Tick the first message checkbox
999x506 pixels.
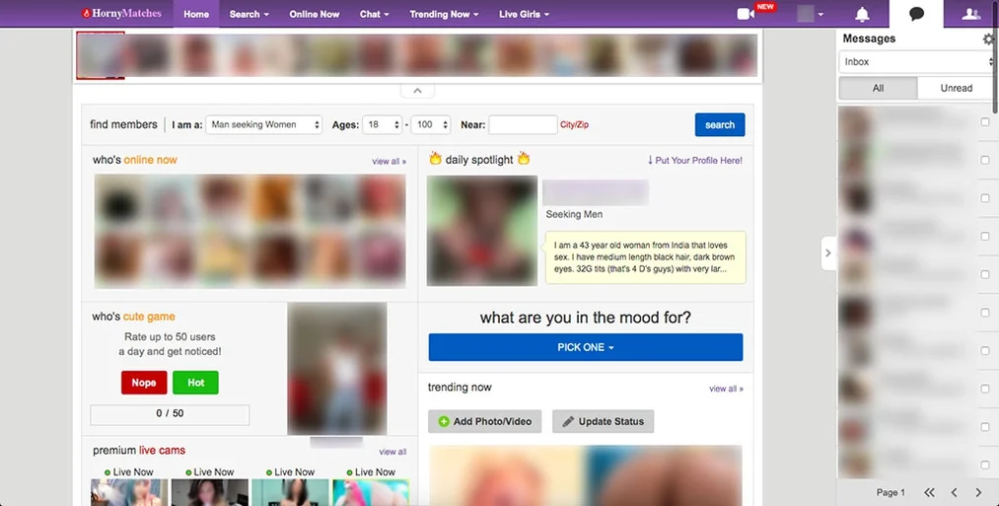click(x=985, y=121)
